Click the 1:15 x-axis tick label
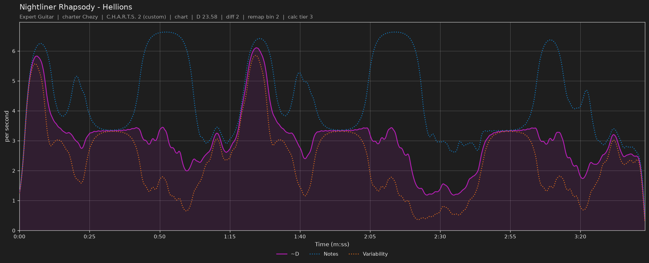649x263 pixels. [230, 236]
